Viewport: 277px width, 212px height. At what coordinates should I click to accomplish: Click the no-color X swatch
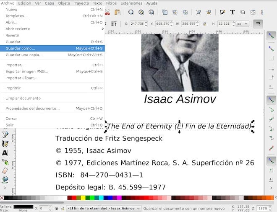[x=2, y=198]
